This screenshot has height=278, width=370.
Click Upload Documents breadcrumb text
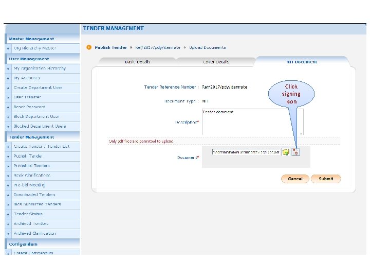click(x=208, y=47)
